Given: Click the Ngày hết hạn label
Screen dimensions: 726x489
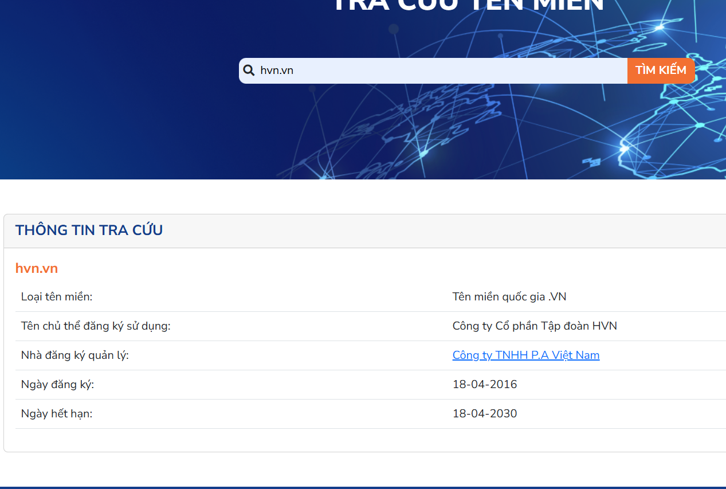Looking at the screenshot, I should [57, 414].
